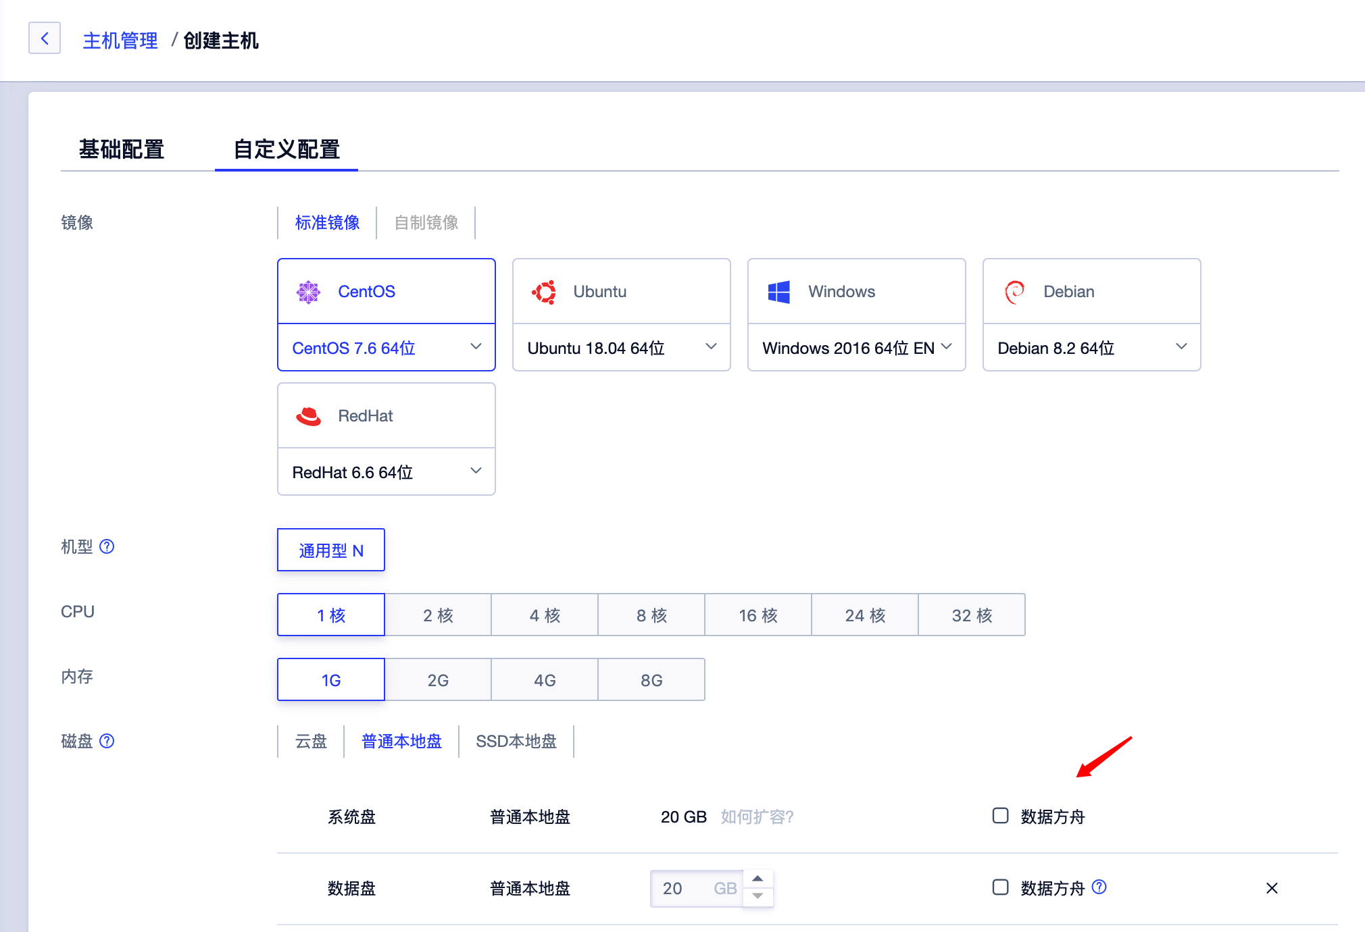Open help icon next to 机型
This screenshot has height=932, width=1365.
[x=107, y=546]
